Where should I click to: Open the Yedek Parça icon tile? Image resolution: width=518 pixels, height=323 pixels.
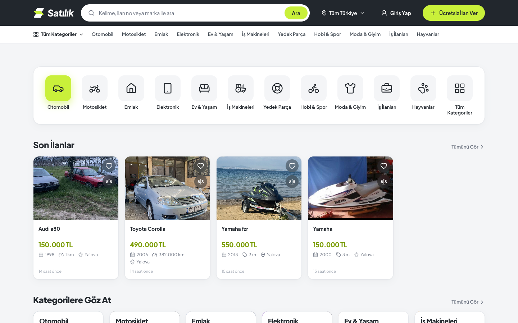pos(277,88)
